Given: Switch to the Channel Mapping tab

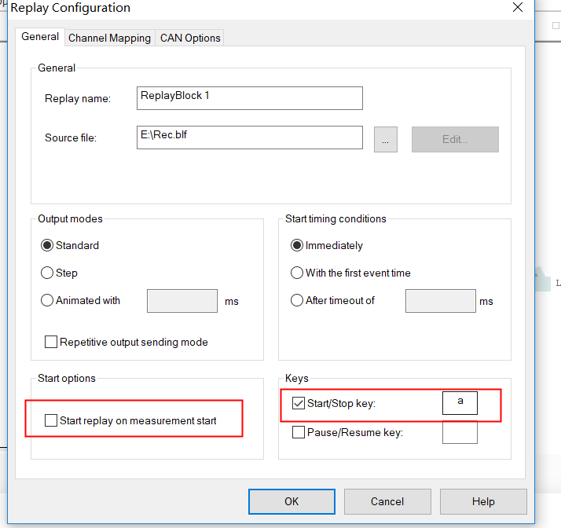Looking at the screenshot, I should [x=109, y=38].
